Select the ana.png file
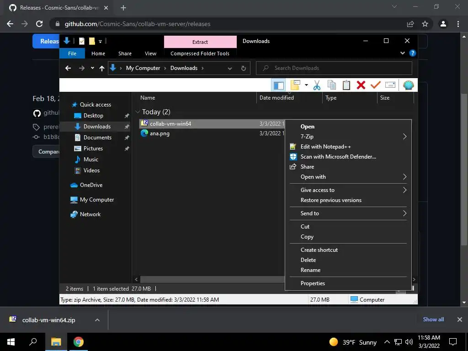468x351 pixels. pyautogui.click(x=160, y=133)
